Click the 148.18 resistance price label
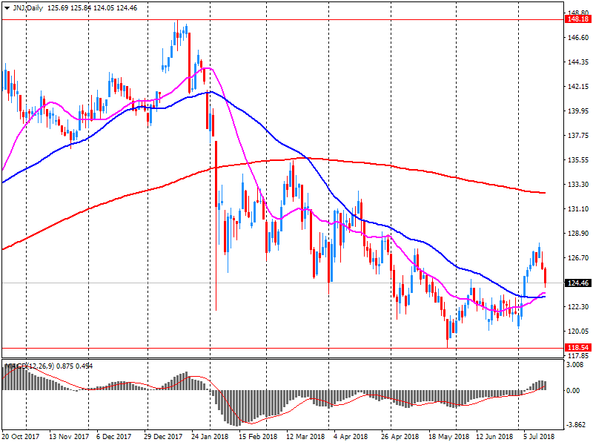This screenshot has width=593, height=445. tap(578, 19)
